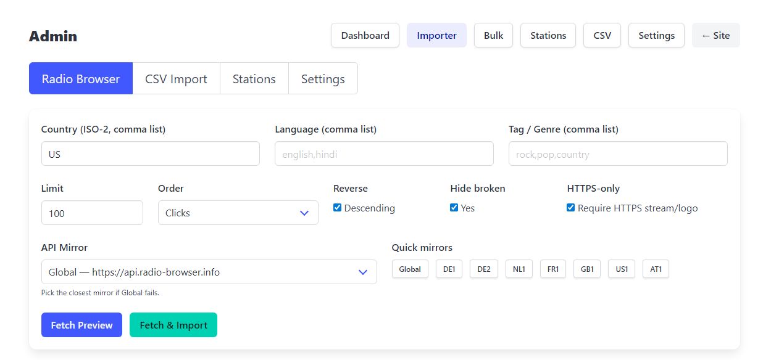Open the Stations tab
The image size is (771, 360).
click(x=254, y=79)
